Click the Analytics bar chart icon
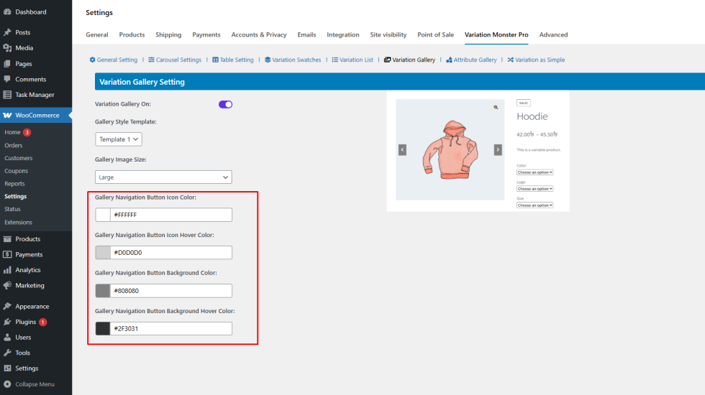705x395 pixels. coord(7,270)
